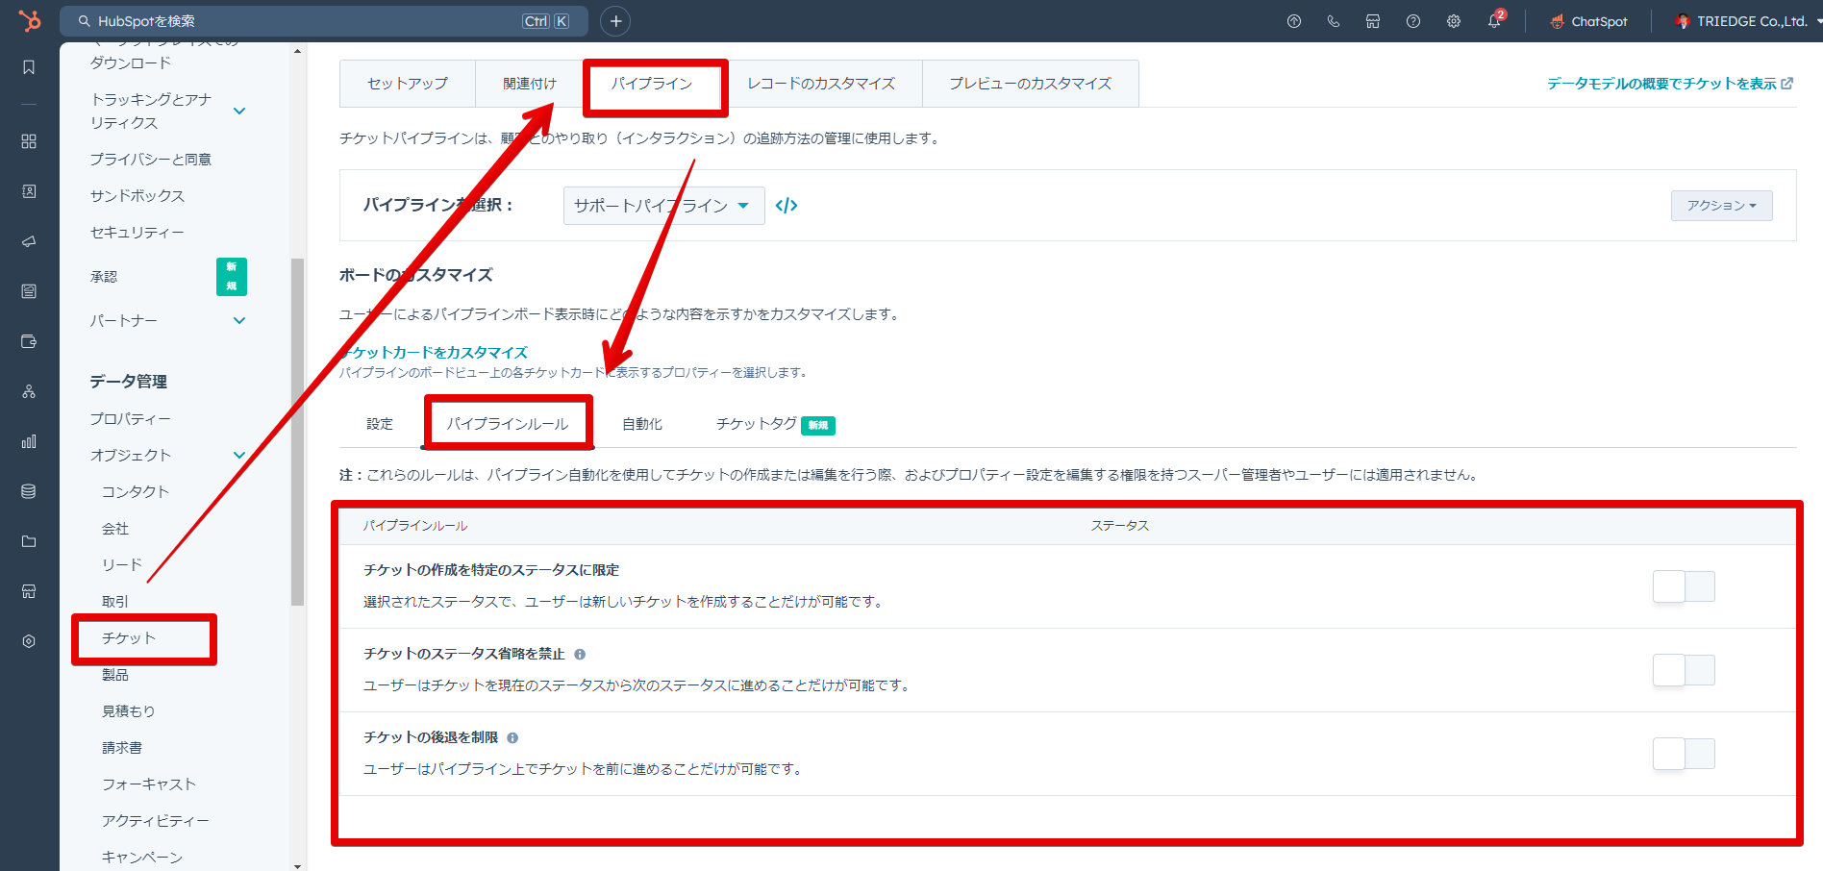Open the workspaces grid icon
This screenshot has height=871, width=1823.
pyautogui.click(x=29, y=141)
